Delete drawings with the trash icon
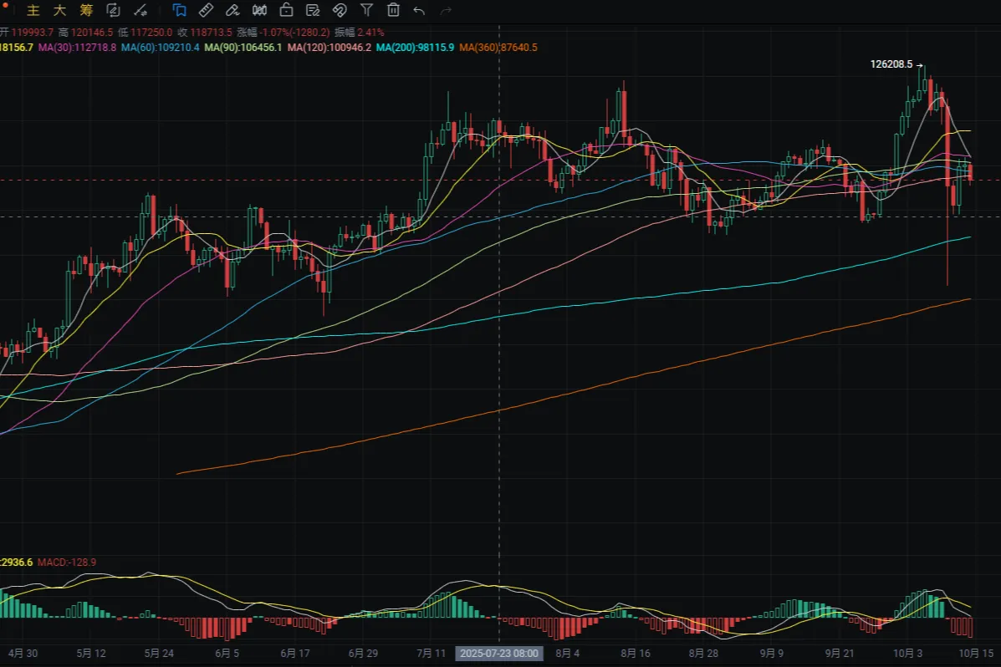1001x667 pixels. (393, 11)
